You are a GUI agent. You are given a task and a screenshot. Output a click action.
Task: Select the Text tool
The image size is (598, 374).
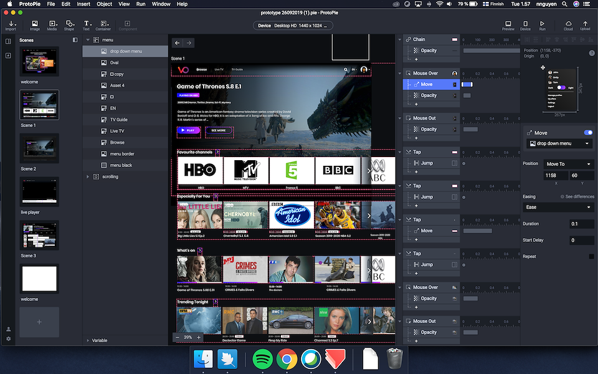tap(86, 25)
